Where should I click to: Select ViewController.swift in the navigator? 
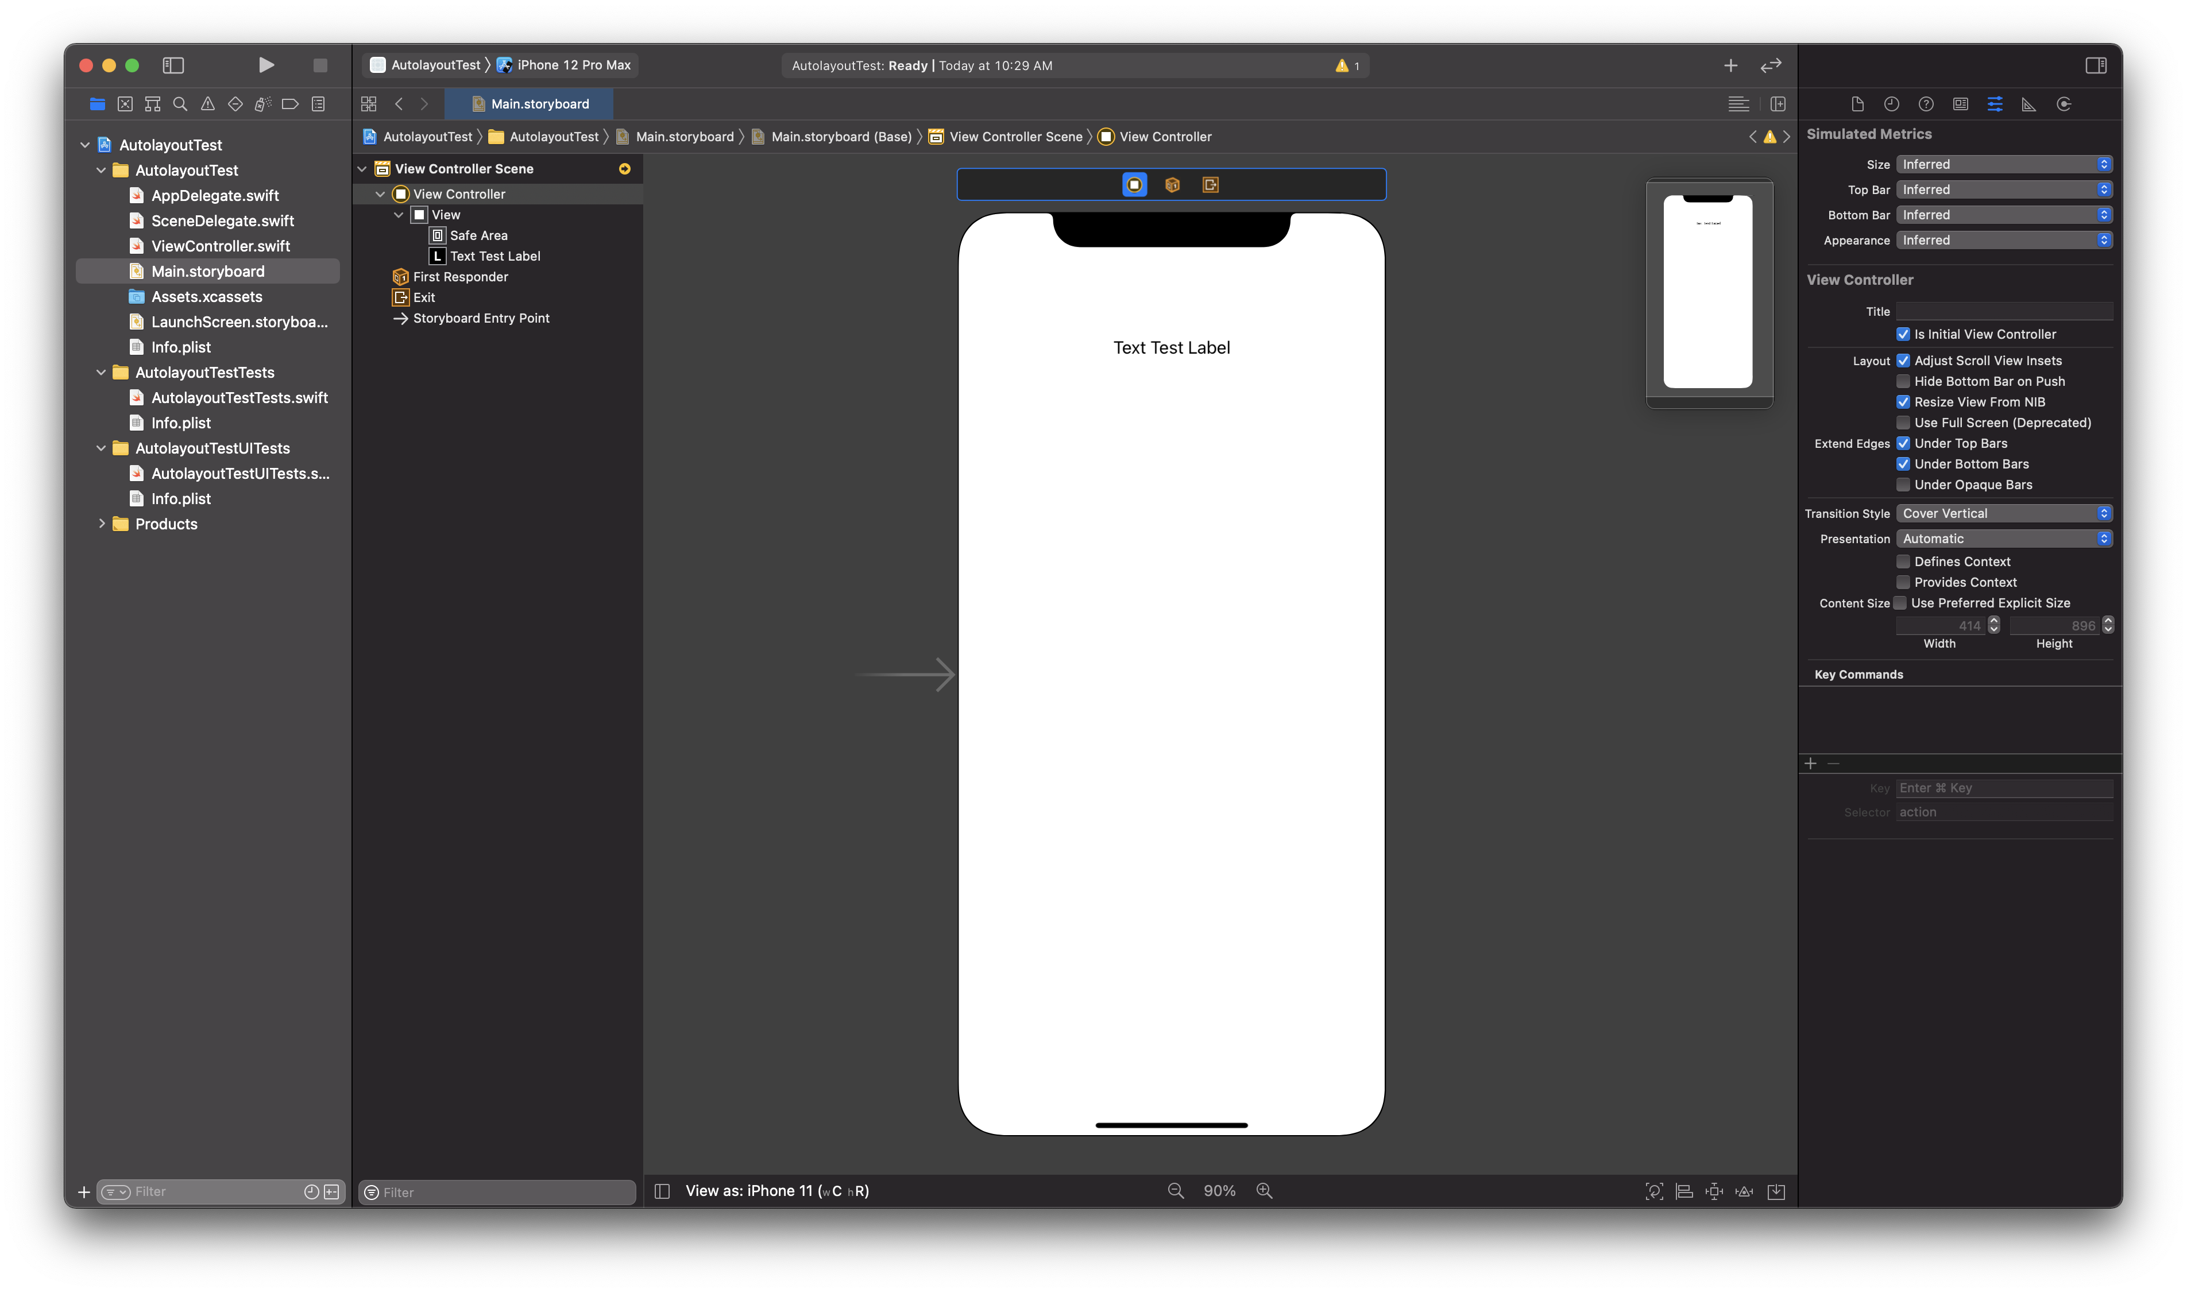tap(221, 246)
